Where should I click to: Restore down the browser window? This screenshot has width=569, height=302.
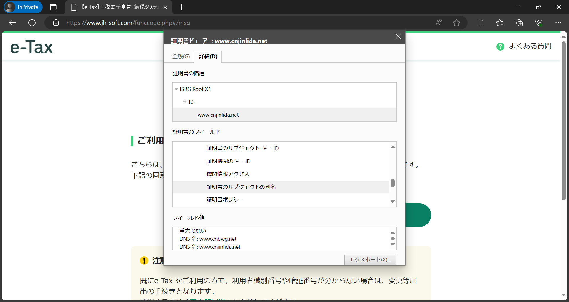click(x=538, y=7)
